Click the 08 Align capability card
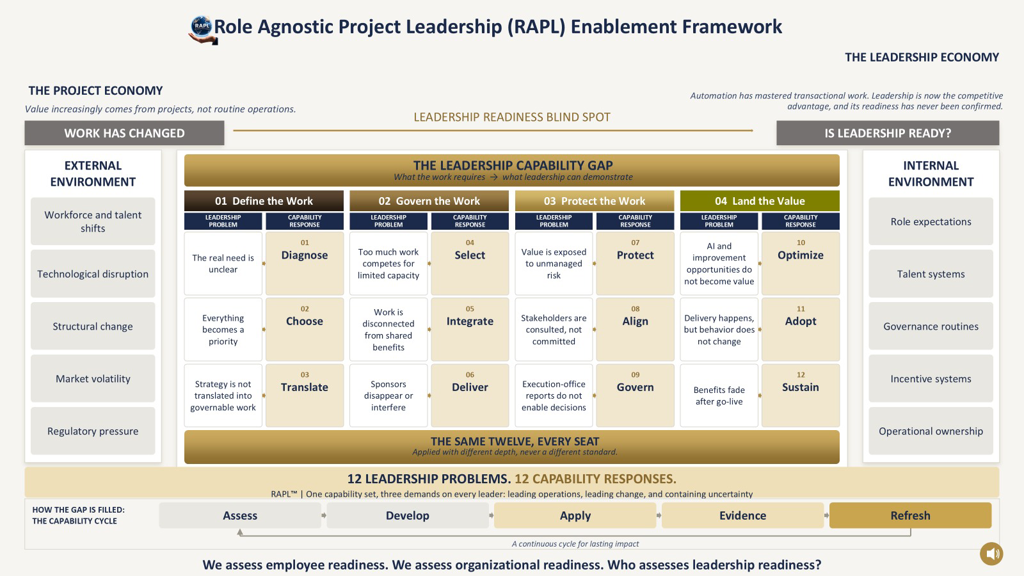 (635, 330)
